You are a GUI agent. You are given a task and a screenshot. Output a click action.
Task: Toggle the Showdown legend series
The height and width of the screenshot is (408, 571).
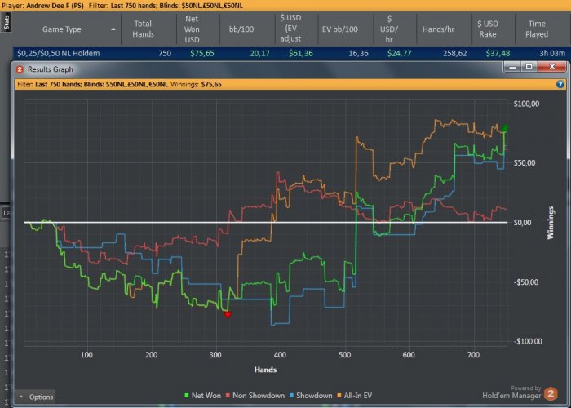click(x=311, y=396)
